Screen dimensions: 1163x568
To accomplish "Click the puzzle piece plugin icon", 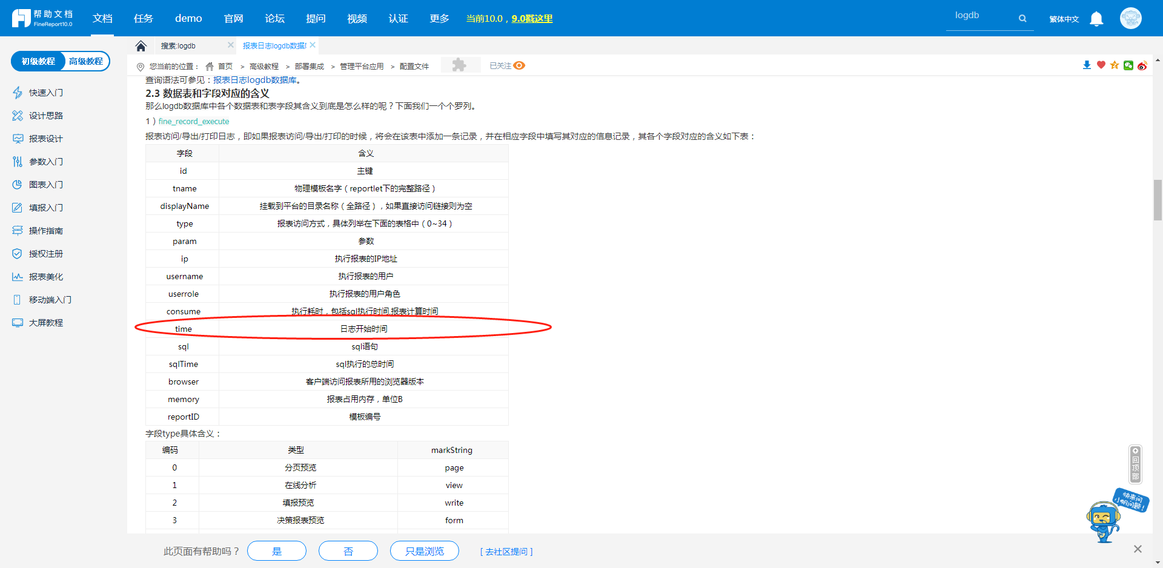I will (459, 65).
